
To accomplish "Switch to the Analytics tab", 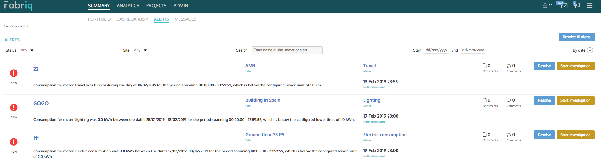I will 128,6.
